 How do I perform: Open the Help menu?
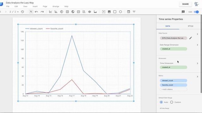pos(66,6)
